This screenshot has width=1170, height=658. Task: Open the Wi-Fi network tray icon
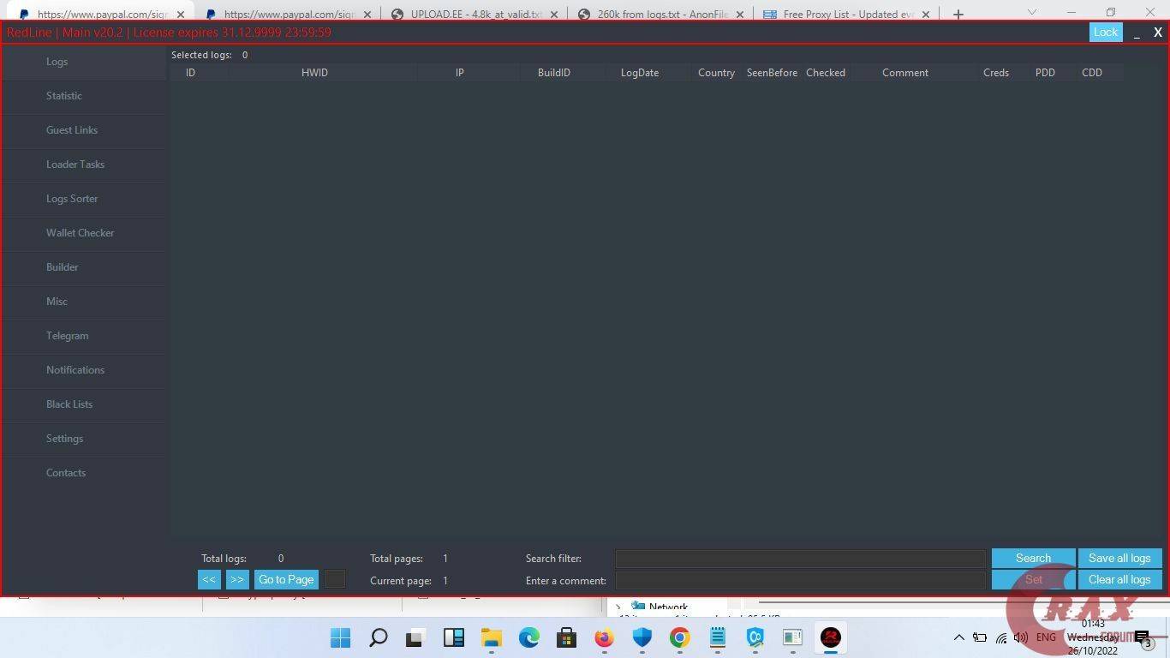click(1000, 637)
